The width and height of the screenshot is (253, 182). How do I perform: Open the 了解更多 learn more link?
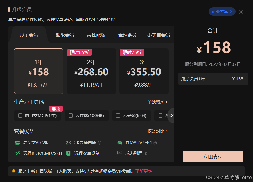(x=144, y=171)
